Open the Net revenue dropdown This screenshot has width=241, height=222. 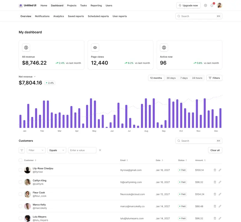27,76
